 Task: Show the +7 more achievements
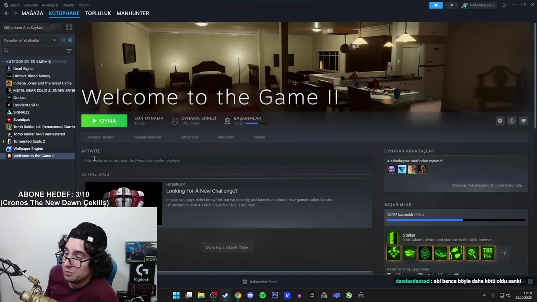coord(503,253)
